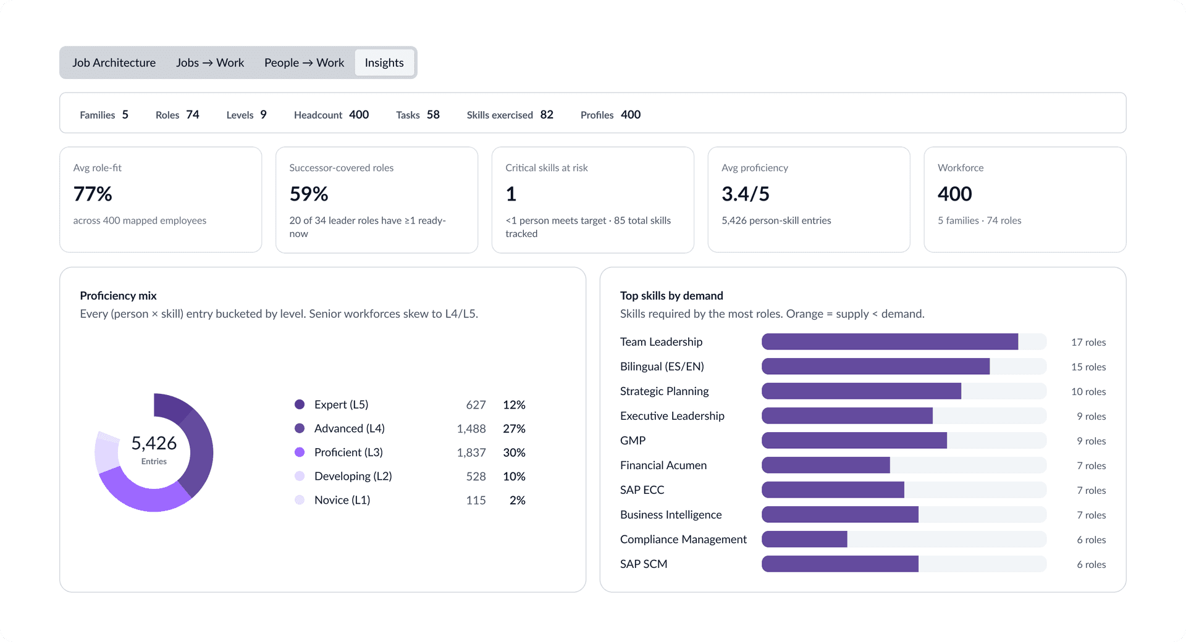Screen dimensions: 1186x642
Task: Click the 15 roles count
Action: (1088, 367)
